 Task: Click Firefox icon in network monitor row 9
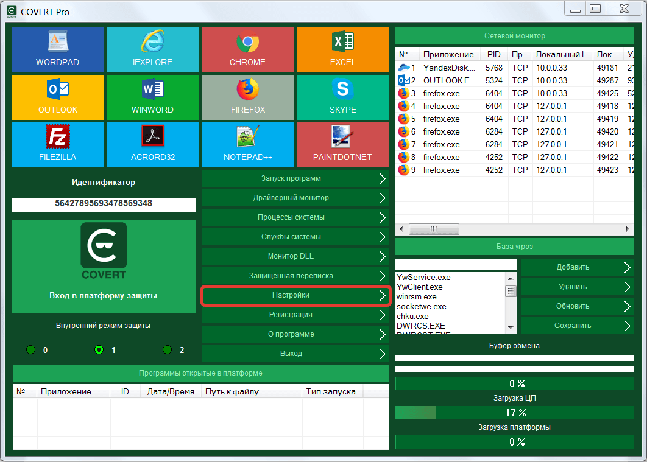click(x=403, y=170)
